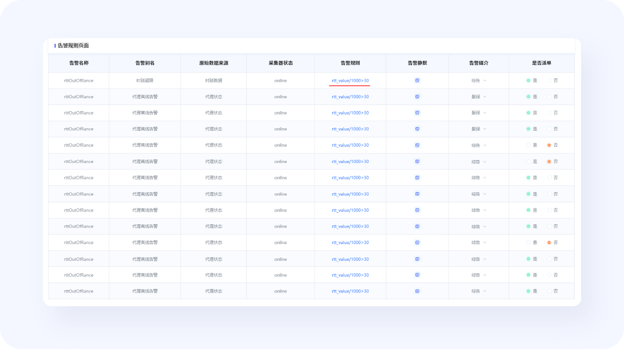Viewport: 624px width, 350px height.
Task: Click the 告警规则 column header
Action: click(x=350, y=63)
